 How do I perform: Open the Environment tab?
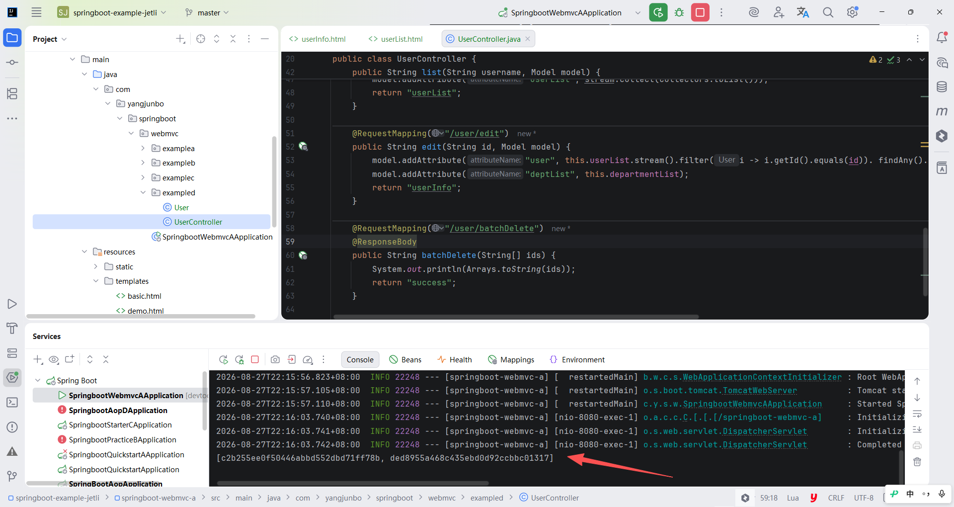pyautogui.click(x=577, y=359)
